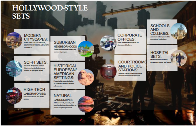This screenshot has width=196, height=126.
Task: Click the Mount Rushmore circular image
Action: click(x=86, y=77)
